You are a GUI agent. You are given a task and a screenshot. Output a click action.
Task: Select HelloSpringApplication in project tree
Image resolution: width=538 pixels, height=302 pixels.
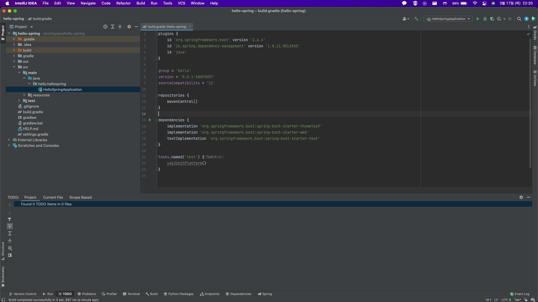(62, 89)
